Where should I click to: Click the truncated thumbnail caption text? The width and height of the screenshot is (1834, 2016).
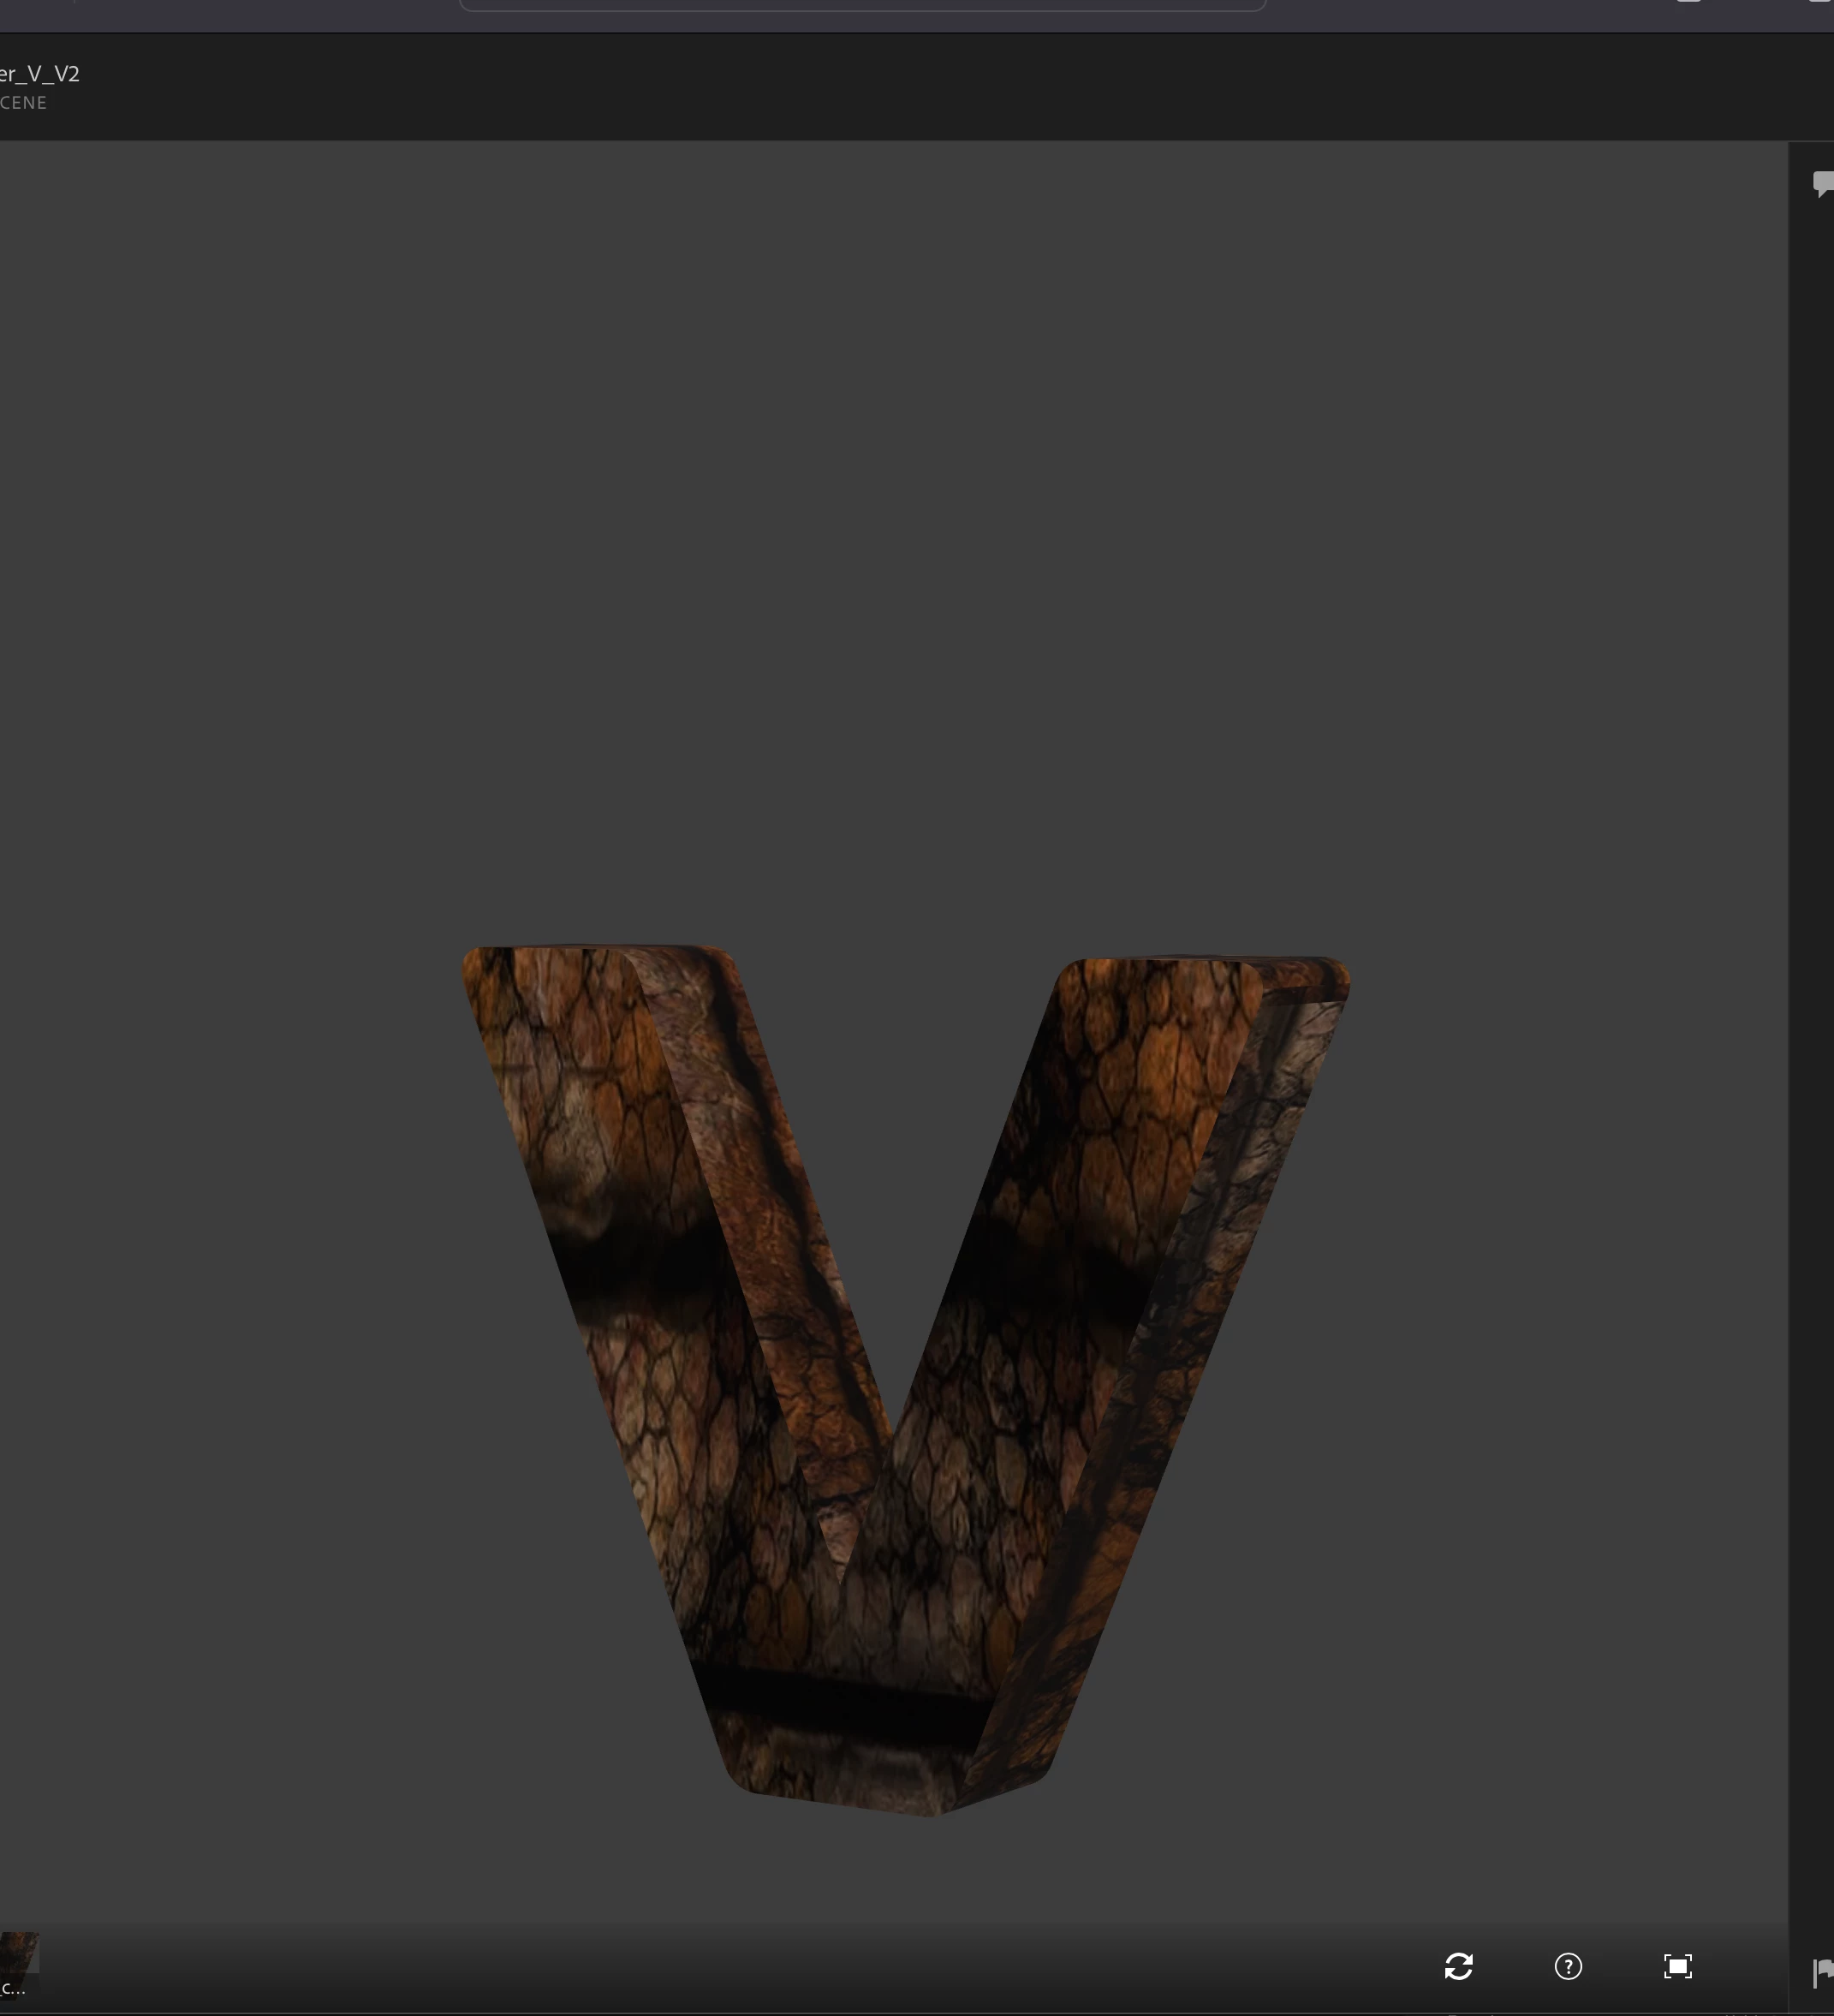[12, 1988]
